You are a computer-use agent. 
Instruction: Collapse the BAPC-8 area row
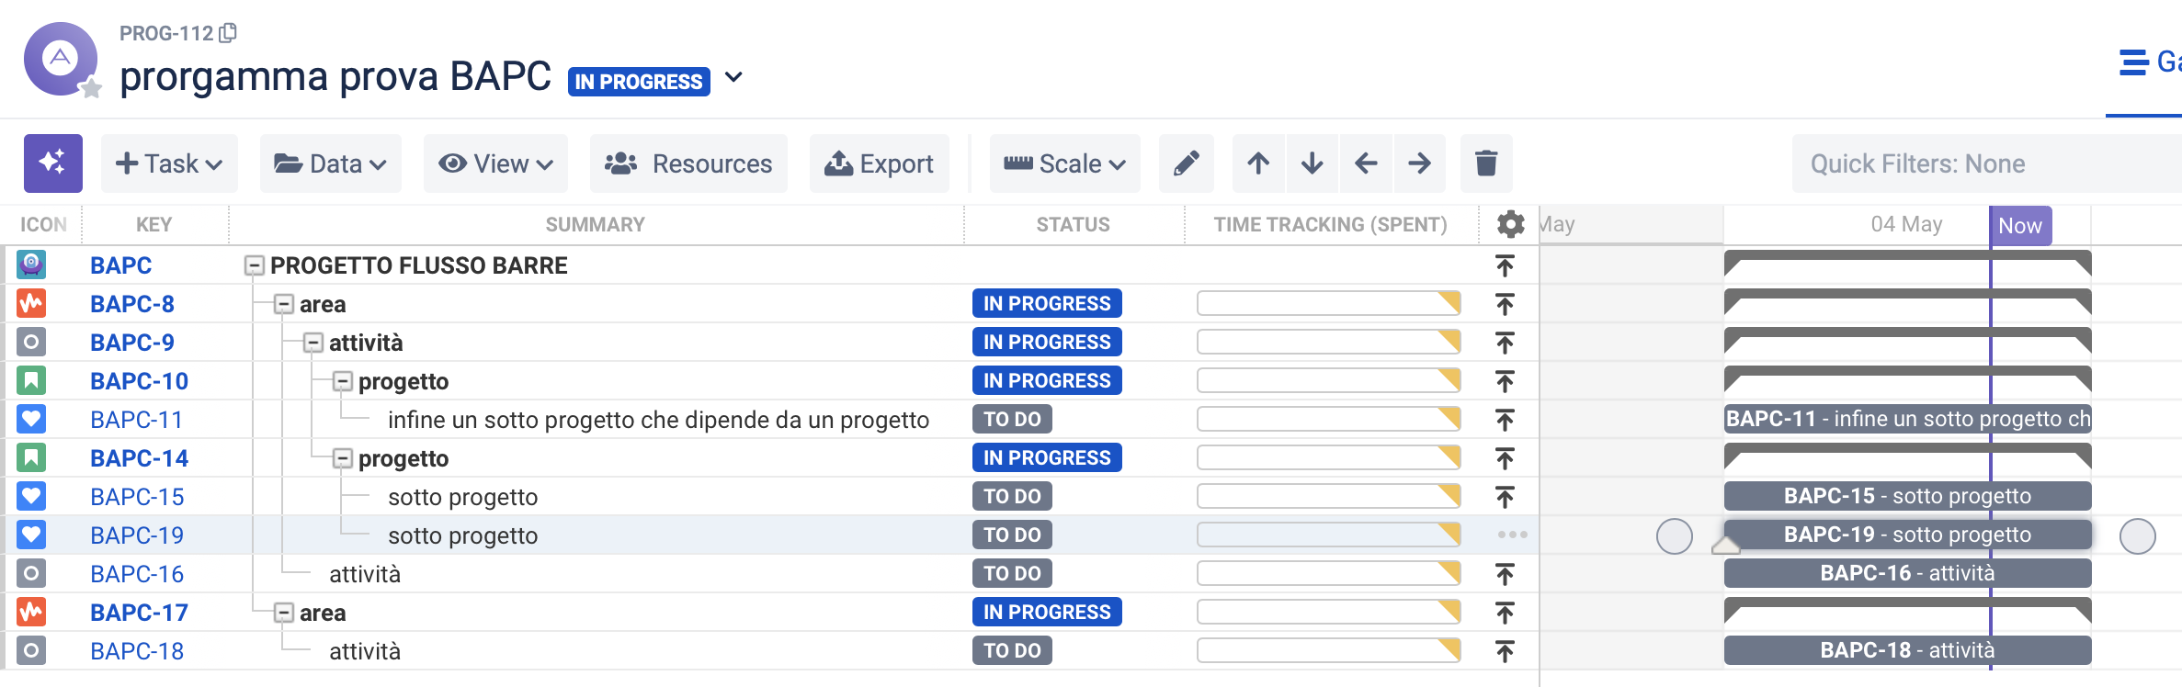pyautogui.click(x=284, y=304)
